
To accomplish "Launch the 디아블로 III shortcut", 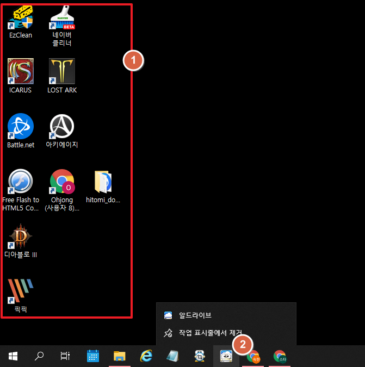I will point(21,241).
